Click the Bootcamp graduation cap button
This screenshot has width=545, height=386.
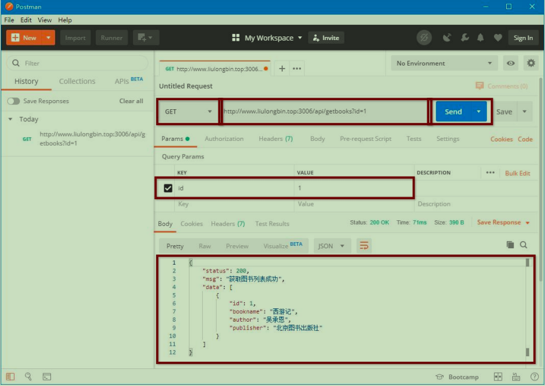[x=458, y=377]
